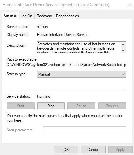Click the Apply button
The width and height of the screenshot is (134, 155).
coord(120,149)
